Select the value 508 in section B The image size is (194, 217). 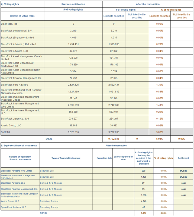[144, 171]
